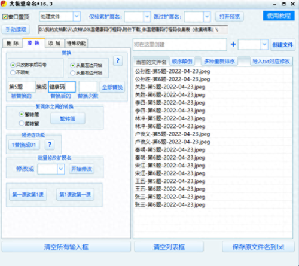The image size is (299, 266).
Task: Select file 公孙胜-第5题-2022-04-23.jpeg
Action: point(172,71)
